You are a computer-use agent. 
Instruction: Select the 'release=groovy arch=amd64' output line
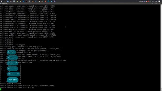tap(28, 14)
